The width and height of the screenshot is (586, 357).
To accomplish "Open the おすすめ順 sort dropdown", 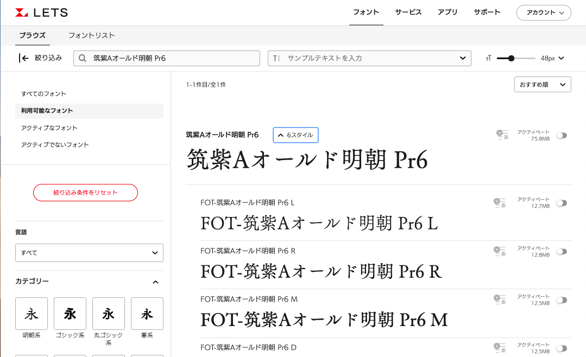I will point(543,85).
